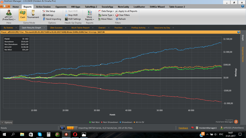Screen dimensions: 246x138
Task: Switch to the CBet Success report tab
Action: pos(56,28)
